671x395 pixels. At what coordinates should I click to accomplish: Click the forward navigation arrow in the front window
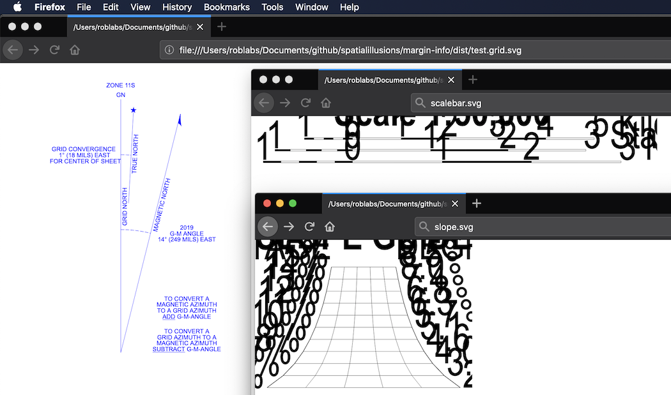pyautogui.click(x=289, y=226)
